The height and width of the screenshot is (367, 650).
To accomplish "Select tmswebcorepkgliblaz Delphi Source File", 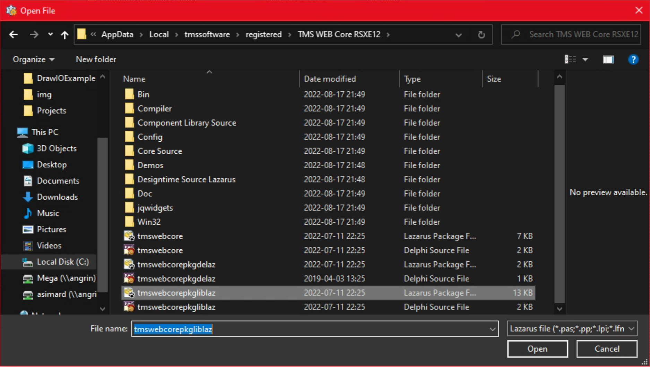I will [x=328, y=307].
